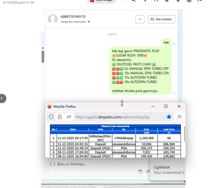Toggle the blue bookmark star
Viewport: 208px width, 188px height.
(169, 117)
